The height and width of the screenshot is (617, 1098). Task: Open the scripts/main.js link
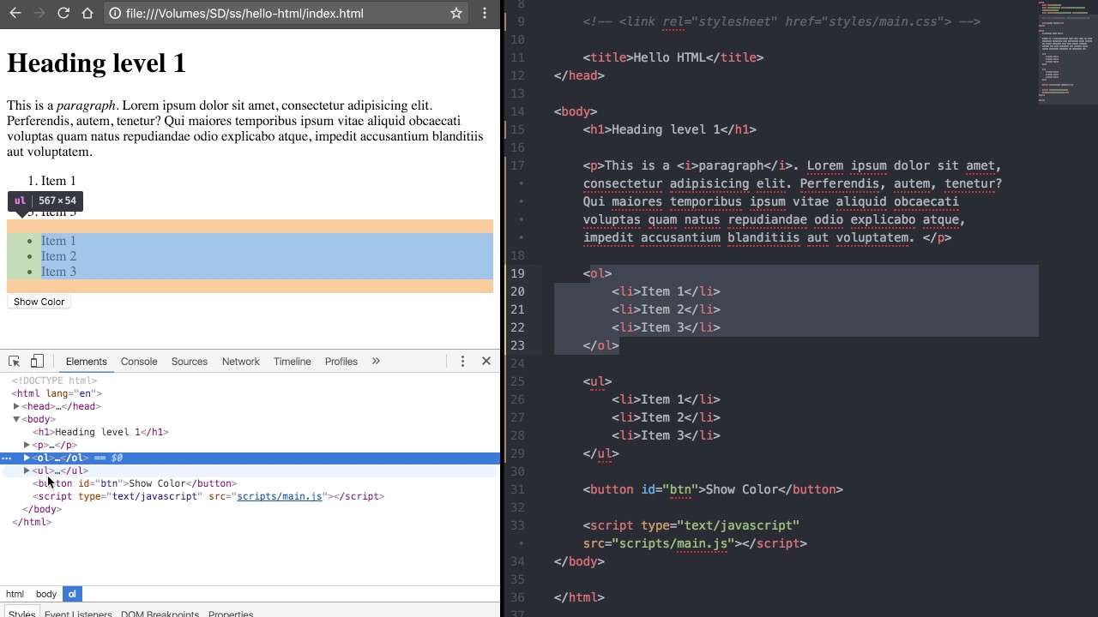(280, 496)
